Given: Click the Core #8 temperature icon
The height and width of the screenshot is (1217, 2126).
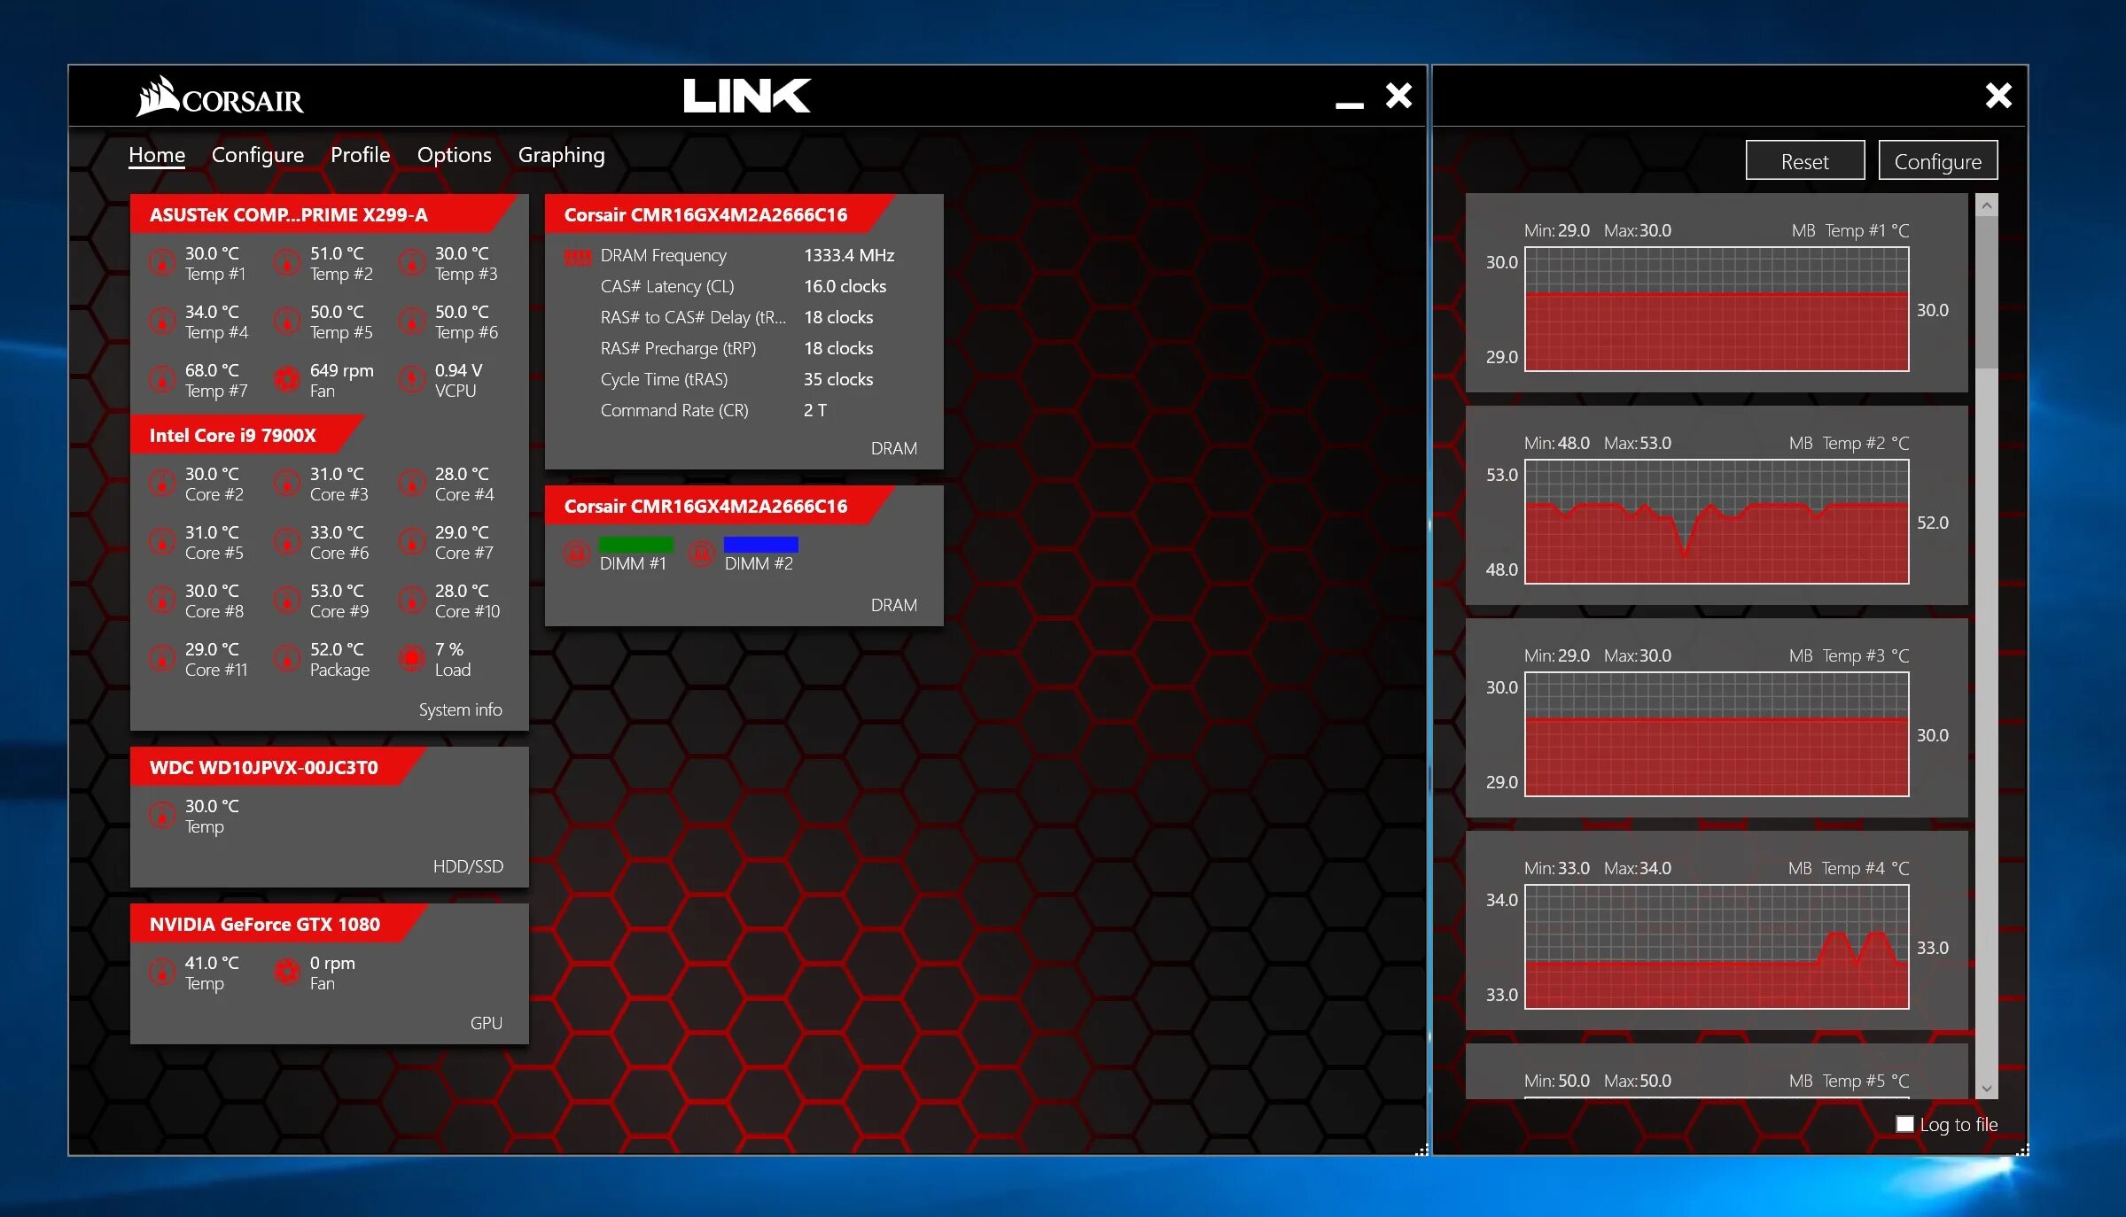Looking at the screenshot, I should click(x=161, y=601).
